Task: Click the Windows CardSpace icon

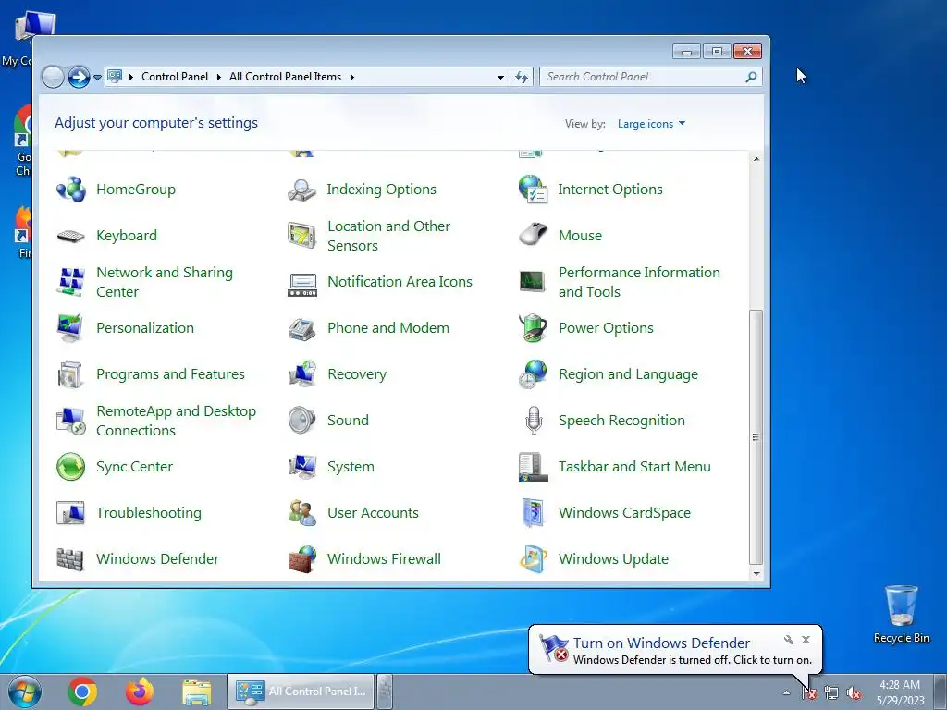Action: coord(534,513)
